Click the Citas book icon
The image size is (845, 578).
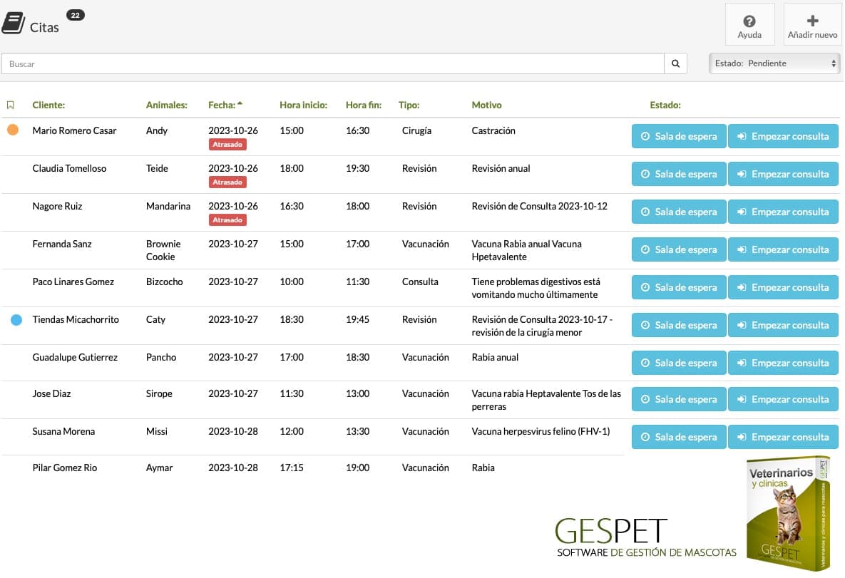click(14, 24)
